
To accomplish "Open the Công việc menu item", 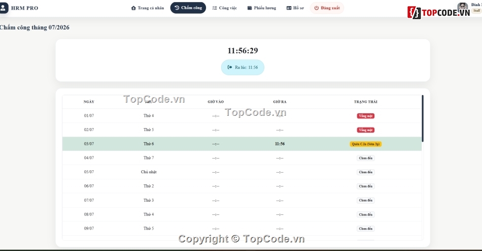I will tap(225, 8).
